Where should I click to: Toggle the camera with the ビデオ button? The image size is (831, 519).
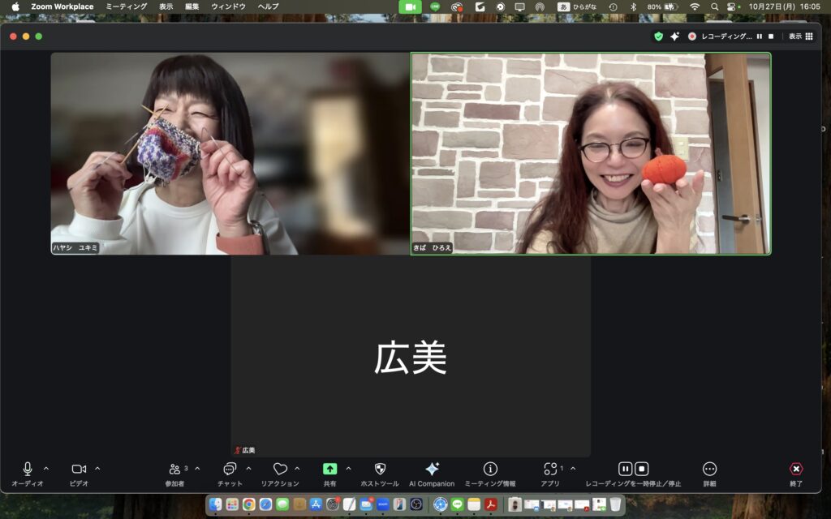pyautogui.click(x=79, y=470)
